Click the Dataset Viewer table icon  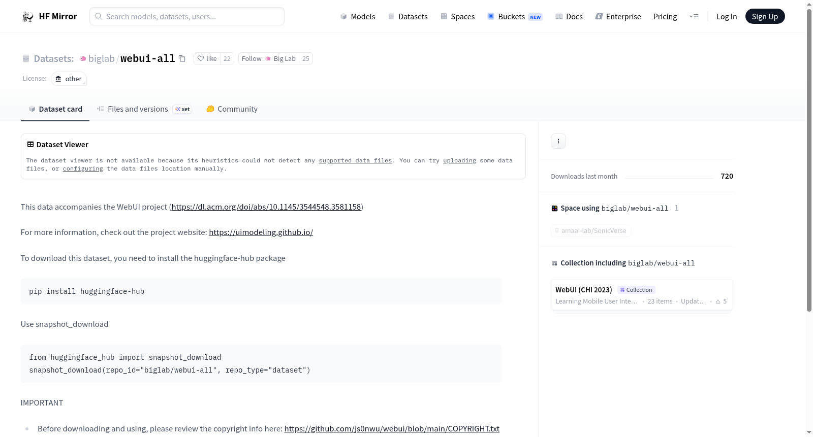tap(30, 145)
